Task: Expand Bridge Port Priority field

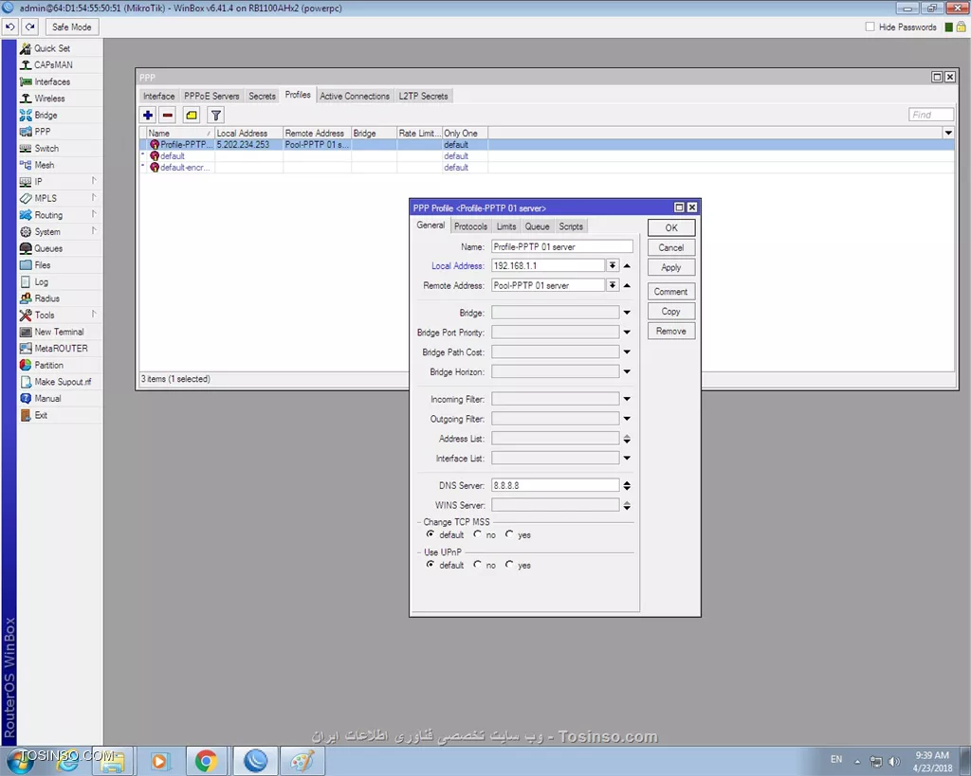Action: point(628,333)
